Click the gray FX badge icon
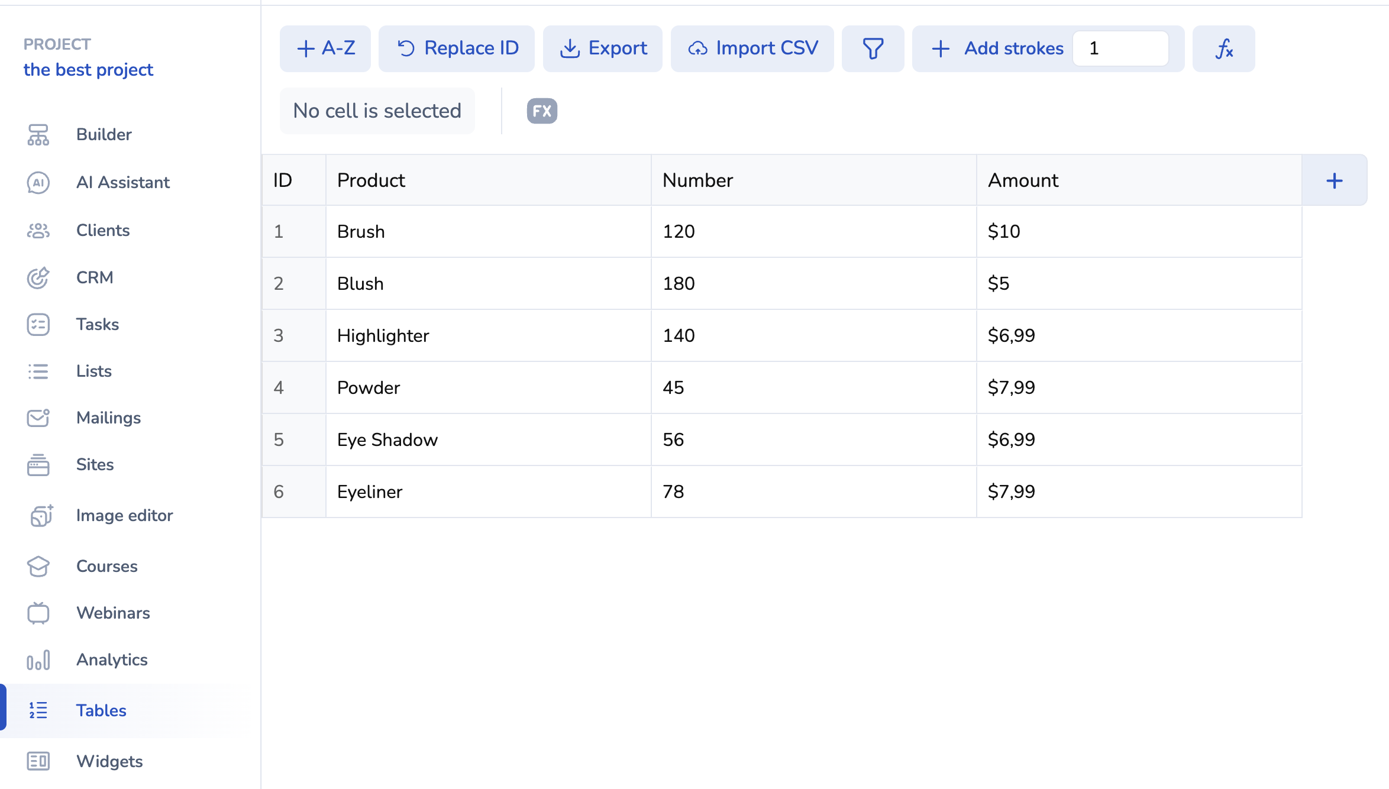The height and width of the screenshot is (789, 1389). coord(542,111)
